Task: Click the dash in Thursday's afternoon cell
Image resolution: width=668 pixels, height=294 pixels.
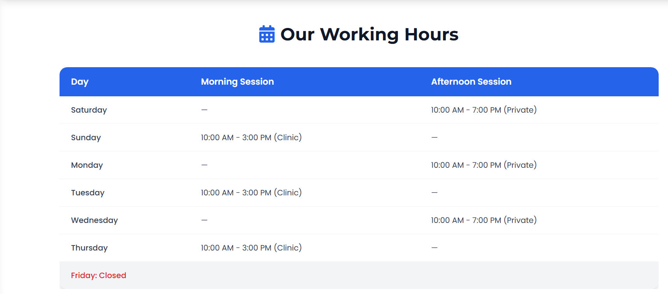Action: point(435,248)
